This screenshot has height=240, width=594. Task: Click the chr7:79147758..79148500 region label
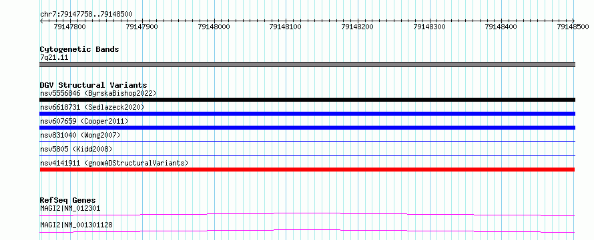[x=86, y=14]
